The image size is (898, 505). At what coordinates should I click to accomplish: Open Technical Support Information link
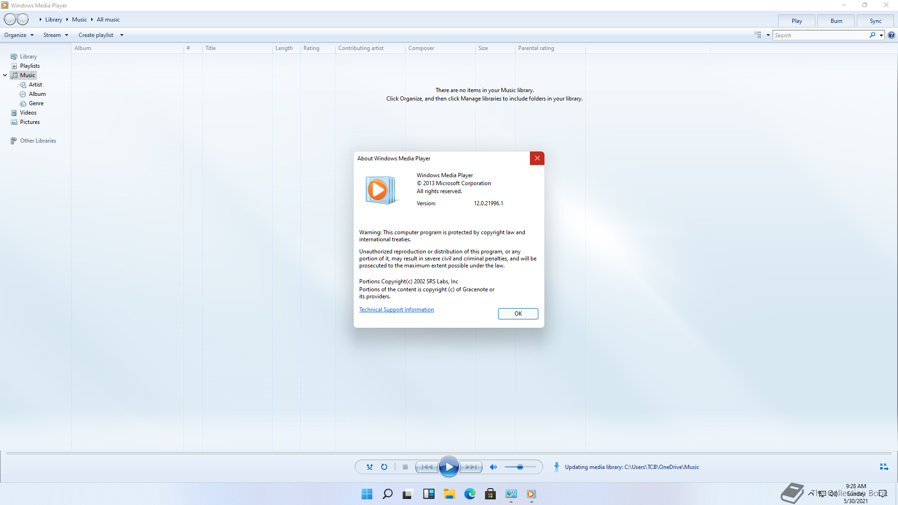point(396,310)
